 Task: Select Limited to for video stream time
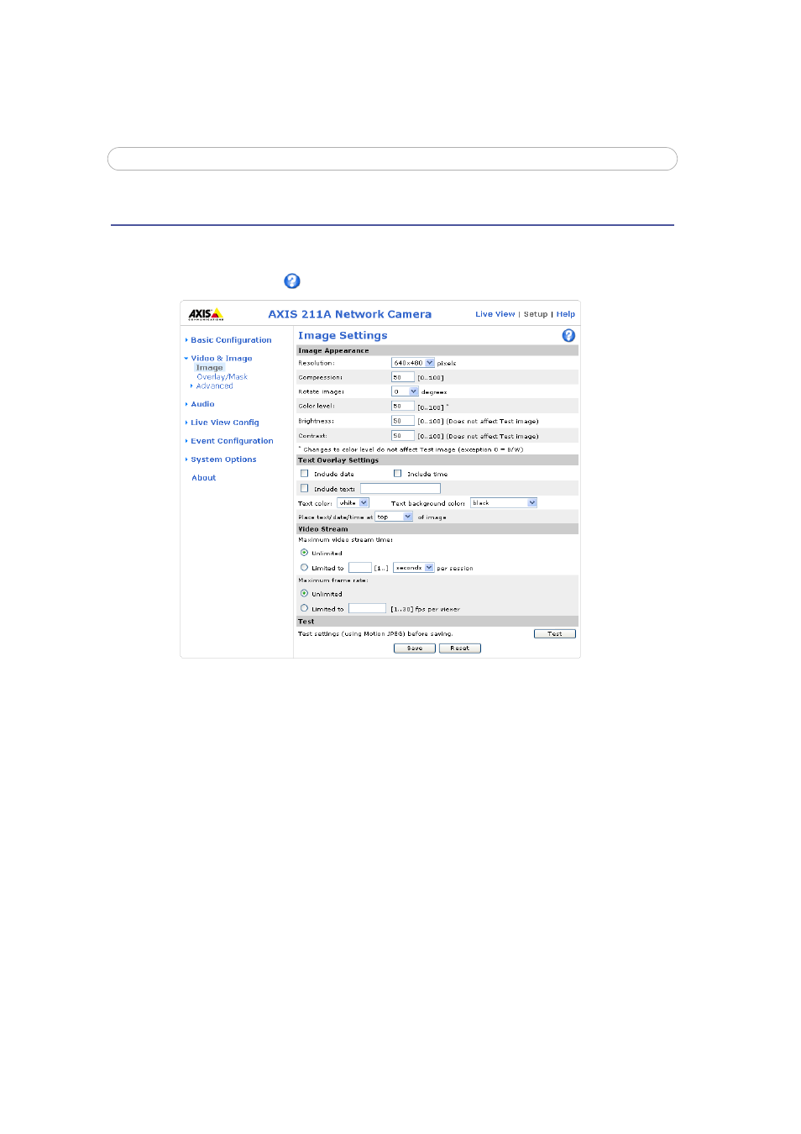(x=304, y=568)
